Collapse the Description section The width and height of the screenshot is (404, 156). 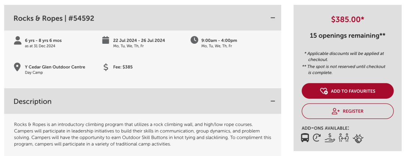pos(273,101)
